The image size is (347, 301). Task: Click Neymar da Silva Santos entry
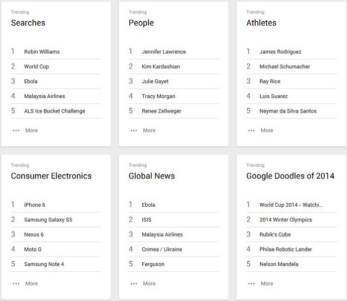tap(288, 111)
